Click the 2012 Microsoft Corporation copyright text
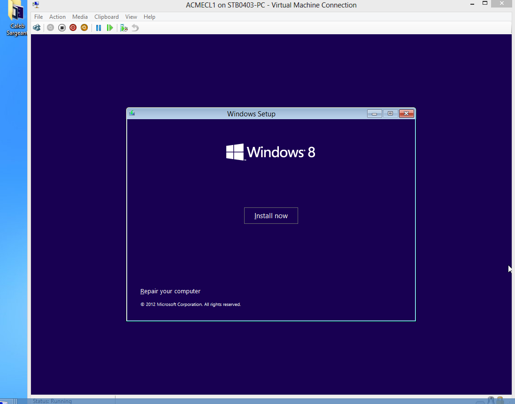This screenshot has width=515, height=404. point(191,305)
